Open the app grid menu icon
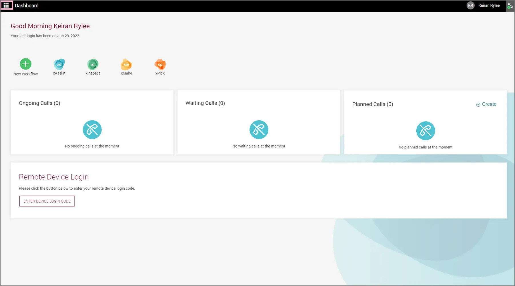The width and height of the screenshot is (515, 286). click(6, 5)
